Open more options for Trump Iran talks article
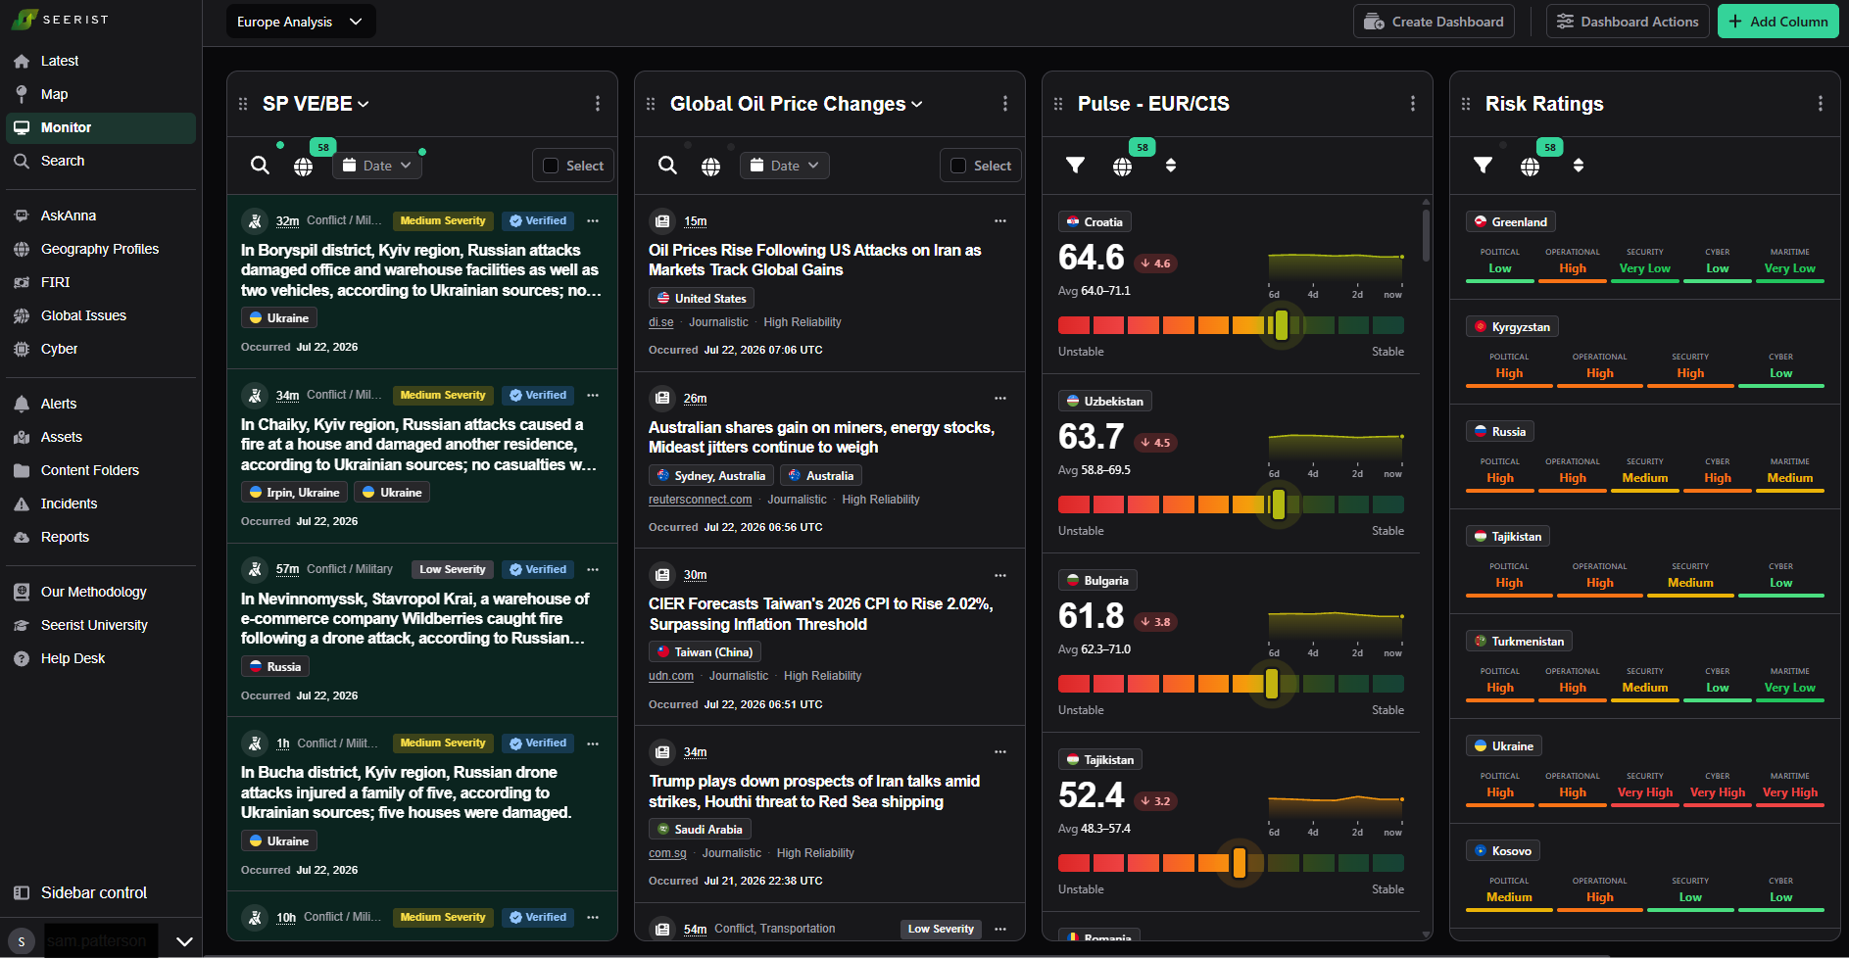Viewport: 1849px width, 959px height. point(1000,752)
